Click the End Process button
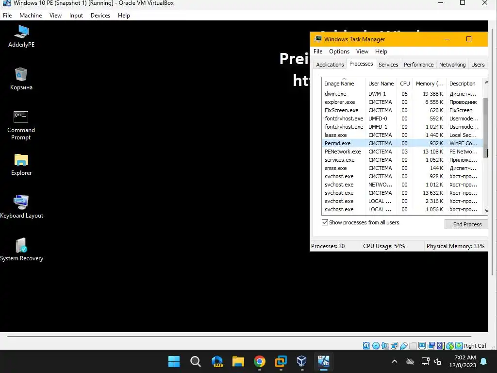Image resolution: width=497 pixels, height=373 pixels. [x=467, y=224]
